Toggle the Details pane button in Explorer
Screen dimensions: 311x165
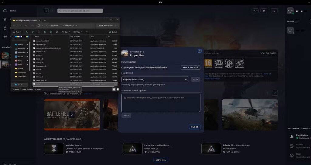[113, 32]
